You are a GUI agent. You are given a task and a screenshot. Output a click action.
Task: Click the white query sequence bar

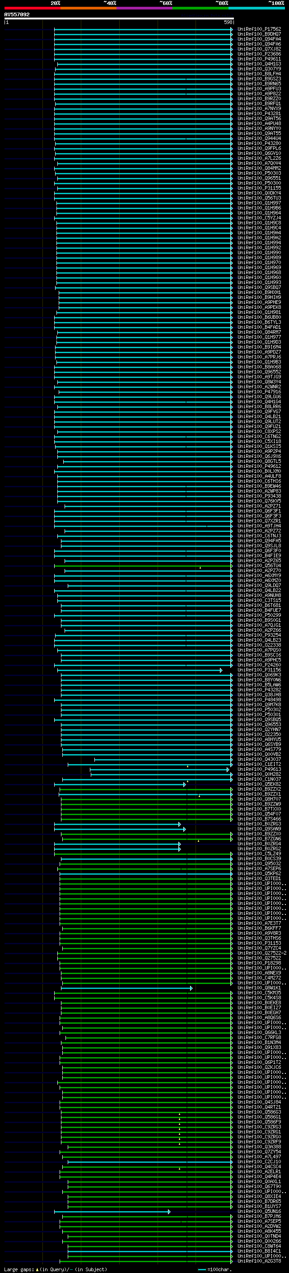click(x=119, y=19)
